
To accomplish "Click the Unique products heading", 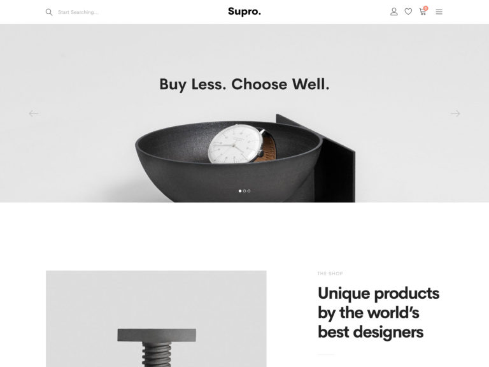I will (x=379, y=312).
